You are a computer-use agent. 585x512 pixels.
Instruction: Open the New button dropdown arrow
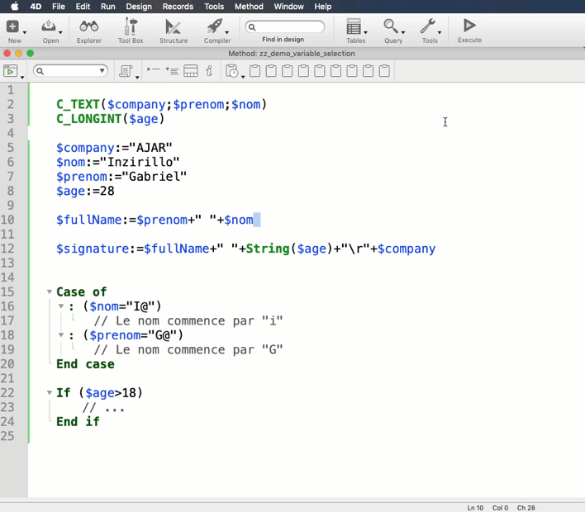25,32
